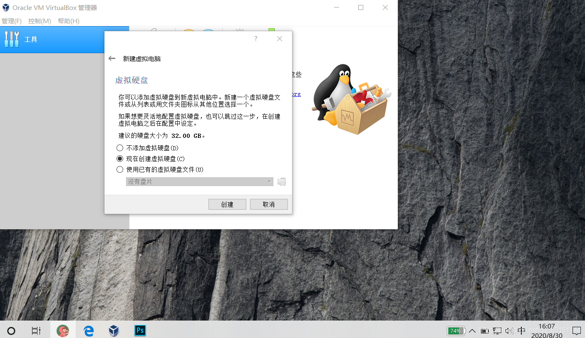
Task: Open the clock showing 2020/8/30
Action: pyautogui.click(x=546, y=331)
